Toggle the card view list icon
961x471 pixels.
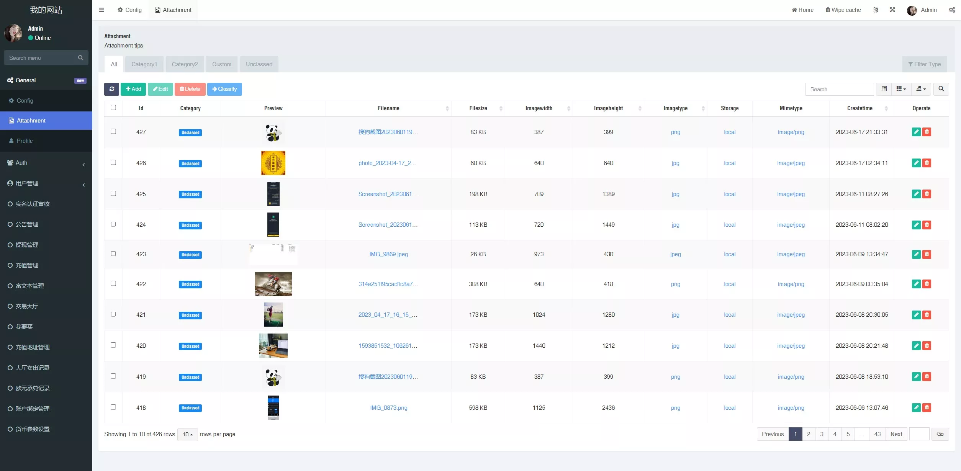884,89
